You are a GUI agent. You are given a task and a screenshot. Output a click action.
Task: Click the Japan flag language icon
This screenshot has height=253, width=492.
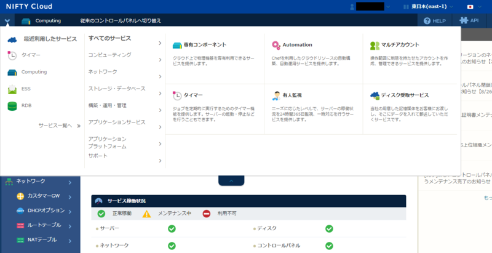(470, 7)
